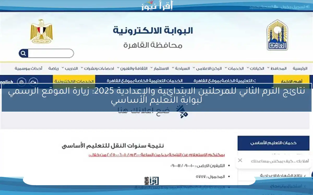This screenshot has width=313, height=195.
Task: Click the clock circle icon beside English
Action: coord(22,82)
